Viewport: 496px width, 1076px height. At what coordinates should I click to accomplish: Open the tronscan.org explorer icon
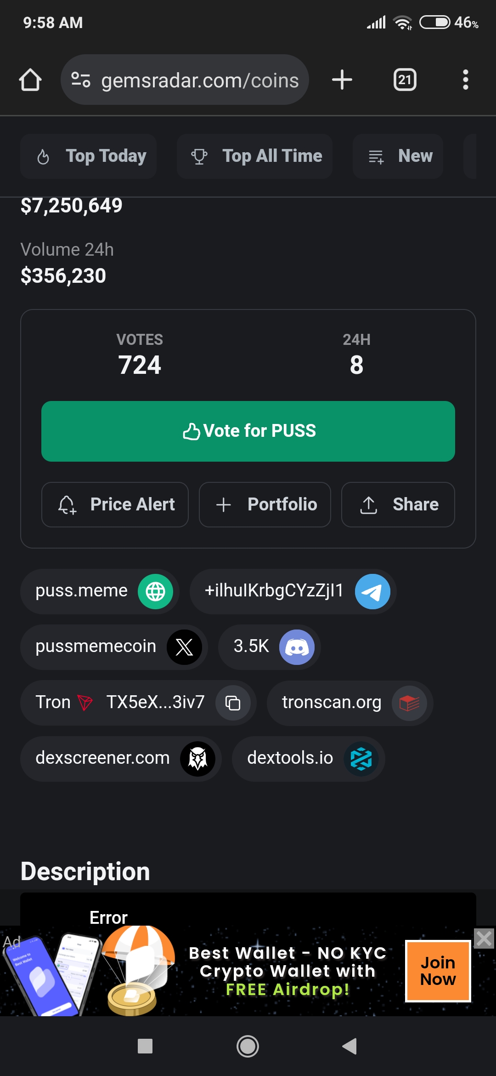[x=409, y=703]
